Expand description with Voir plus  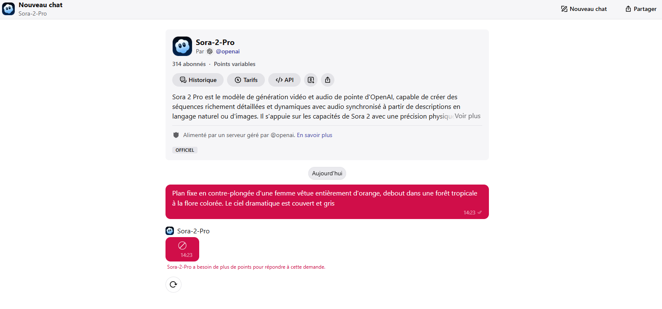(467, 116)
